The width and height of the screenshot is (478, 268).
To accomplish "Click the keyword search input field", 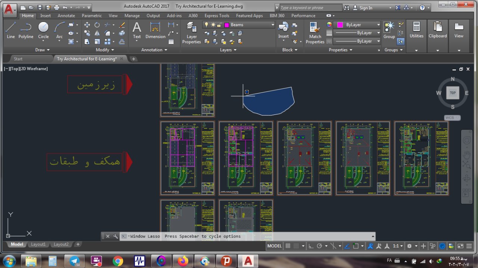I will 310,8.
